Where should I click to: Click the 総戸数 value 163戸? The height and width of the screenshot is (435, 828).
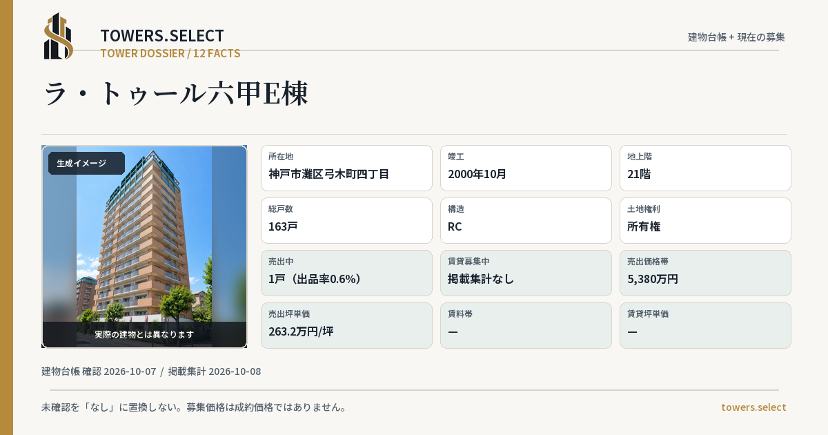(x=283, y=226)
